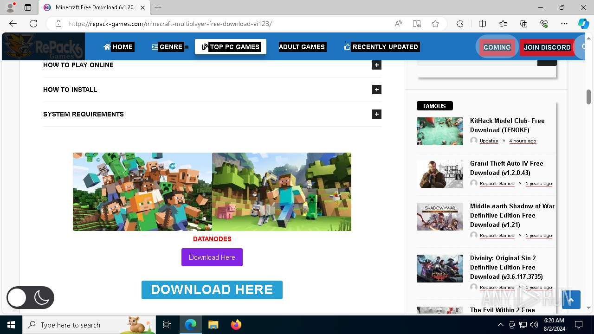
Task: Open the volume tray icon
Action: [534, 325]
